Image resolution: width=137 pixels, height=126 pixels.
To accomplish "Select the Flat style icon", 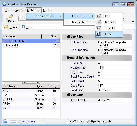I will click(x=98, y=16).
